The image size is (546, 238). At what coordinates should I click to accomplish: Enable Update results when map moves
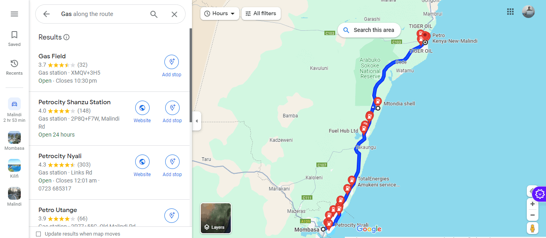pyautogui.click(x=38, y=234)
